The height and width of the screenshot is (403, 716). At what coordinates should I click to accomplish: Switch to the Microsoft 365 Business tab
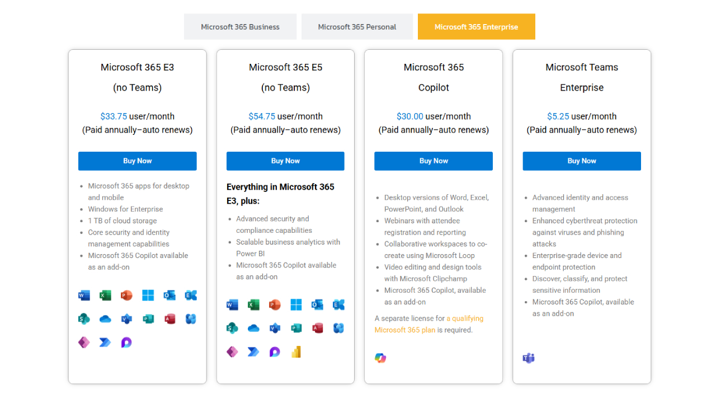point(240,27)
